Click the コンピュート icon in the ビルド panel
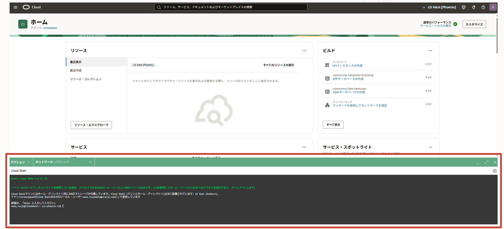This screenshot has height=229, width=504. click(x=327, y=64)
